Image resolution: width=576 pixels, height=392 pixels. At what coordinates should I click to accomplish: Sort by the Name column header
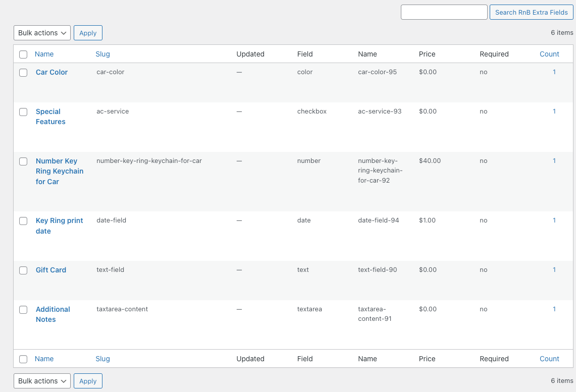tap(44, 54)
